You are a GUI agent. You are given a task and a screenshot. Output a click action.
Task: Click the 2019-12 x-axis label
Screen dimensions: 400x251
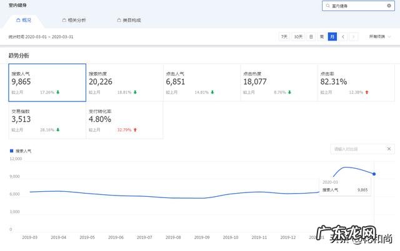click(288, 237)
